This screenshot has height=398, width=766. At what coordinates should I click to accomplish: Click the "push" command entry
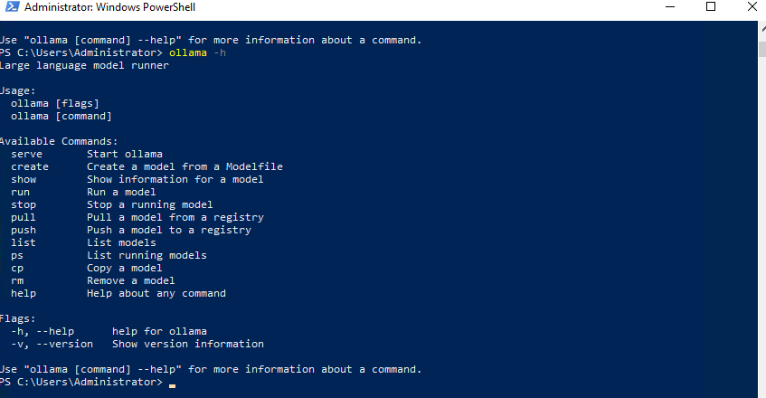pyautogui.click(x=24, y=231)
